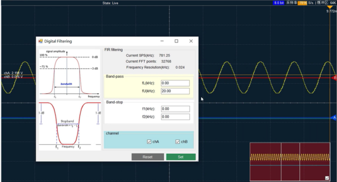Click the fU(kHz) field showing 20.00

175,91
